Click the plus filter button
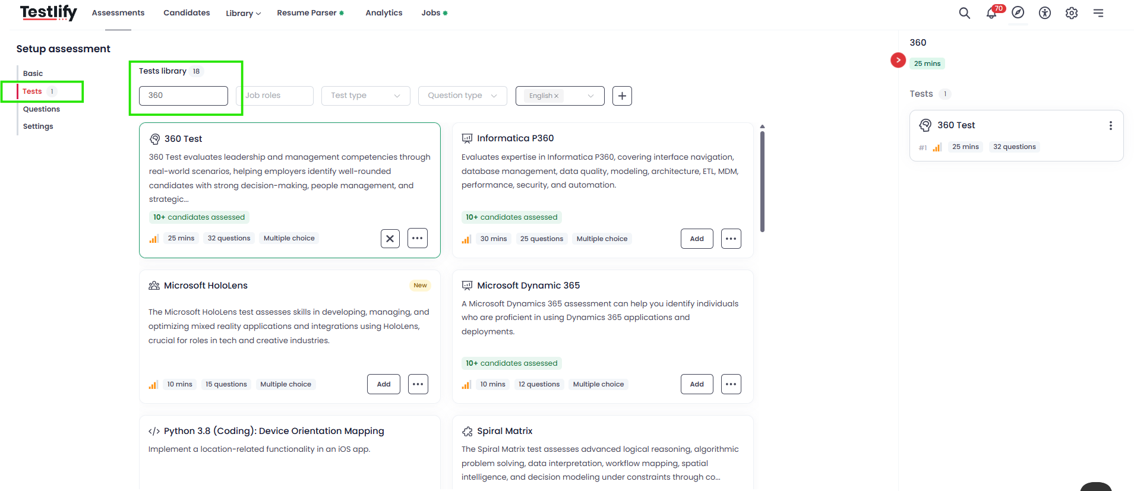1134x491 pixels. 622,96
